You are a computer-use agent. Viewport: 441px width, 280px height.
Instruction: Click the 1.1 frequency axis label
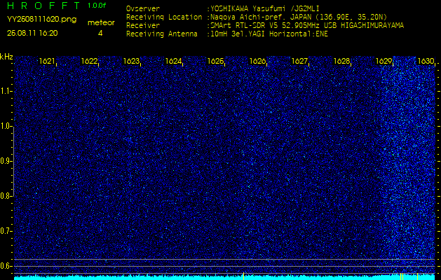pyautogui.click(x=6, y=91)
